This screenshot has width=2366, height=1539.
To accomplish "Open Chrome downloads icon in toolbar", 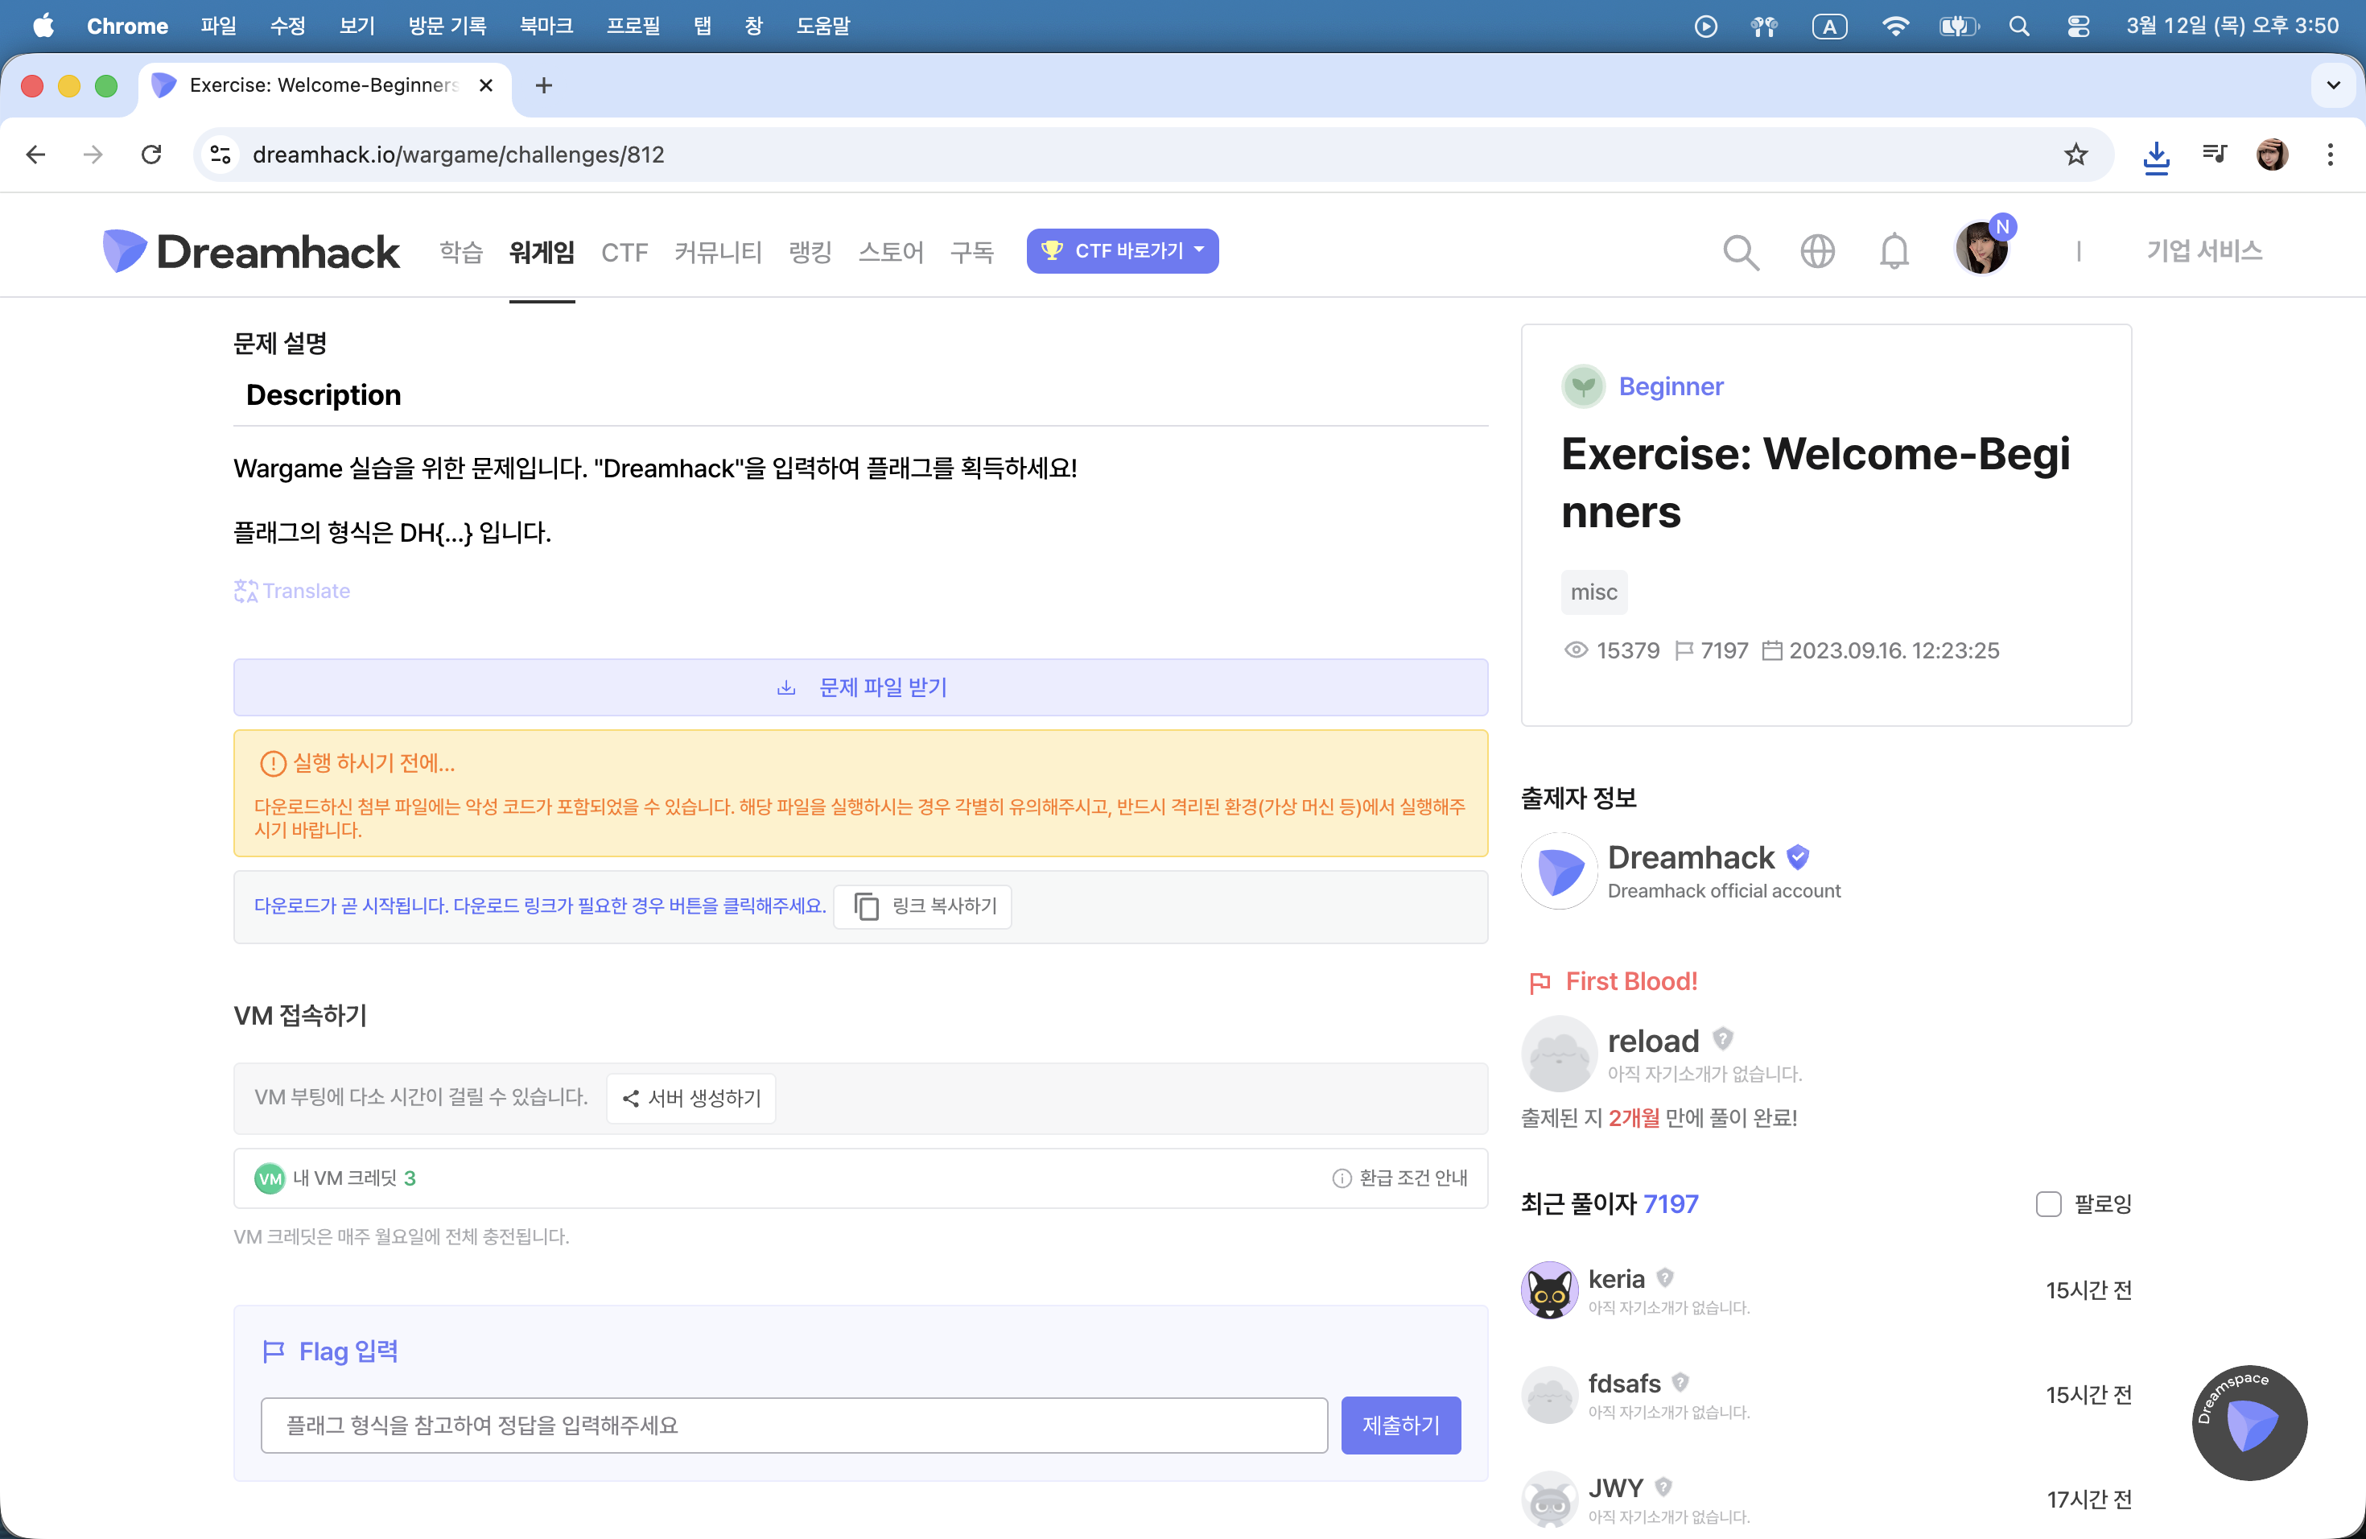I will [x=2155, y=155].
